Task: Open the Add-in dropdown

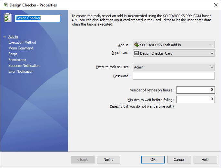Action: point(174,45)
